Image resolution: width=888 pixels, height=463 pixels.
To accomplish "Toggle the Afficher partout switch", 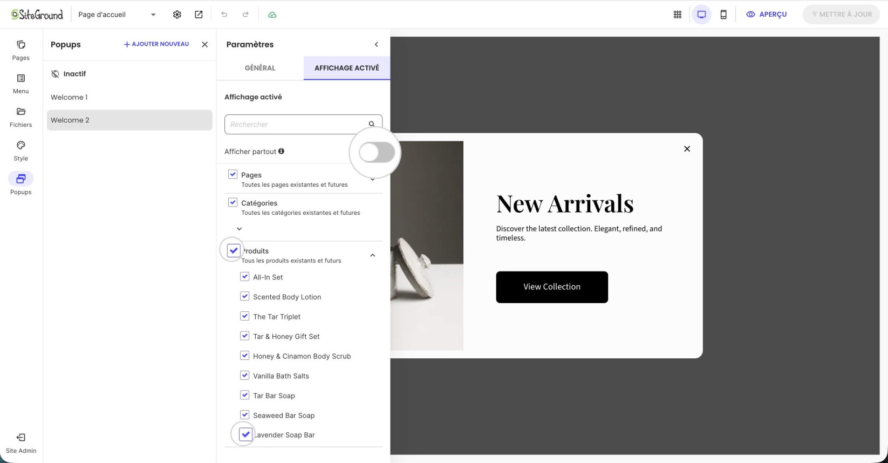I will coord(377,153).
